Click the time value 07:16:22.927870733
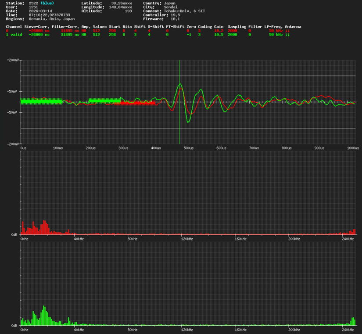The image size is (362, 334). click(x=49, y=15)
